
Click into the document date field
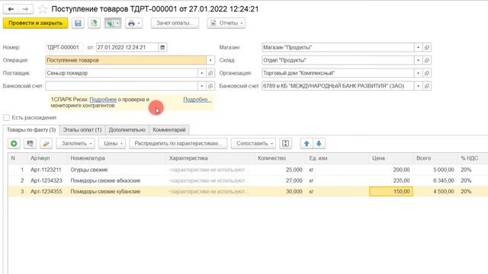click(127, 47)
